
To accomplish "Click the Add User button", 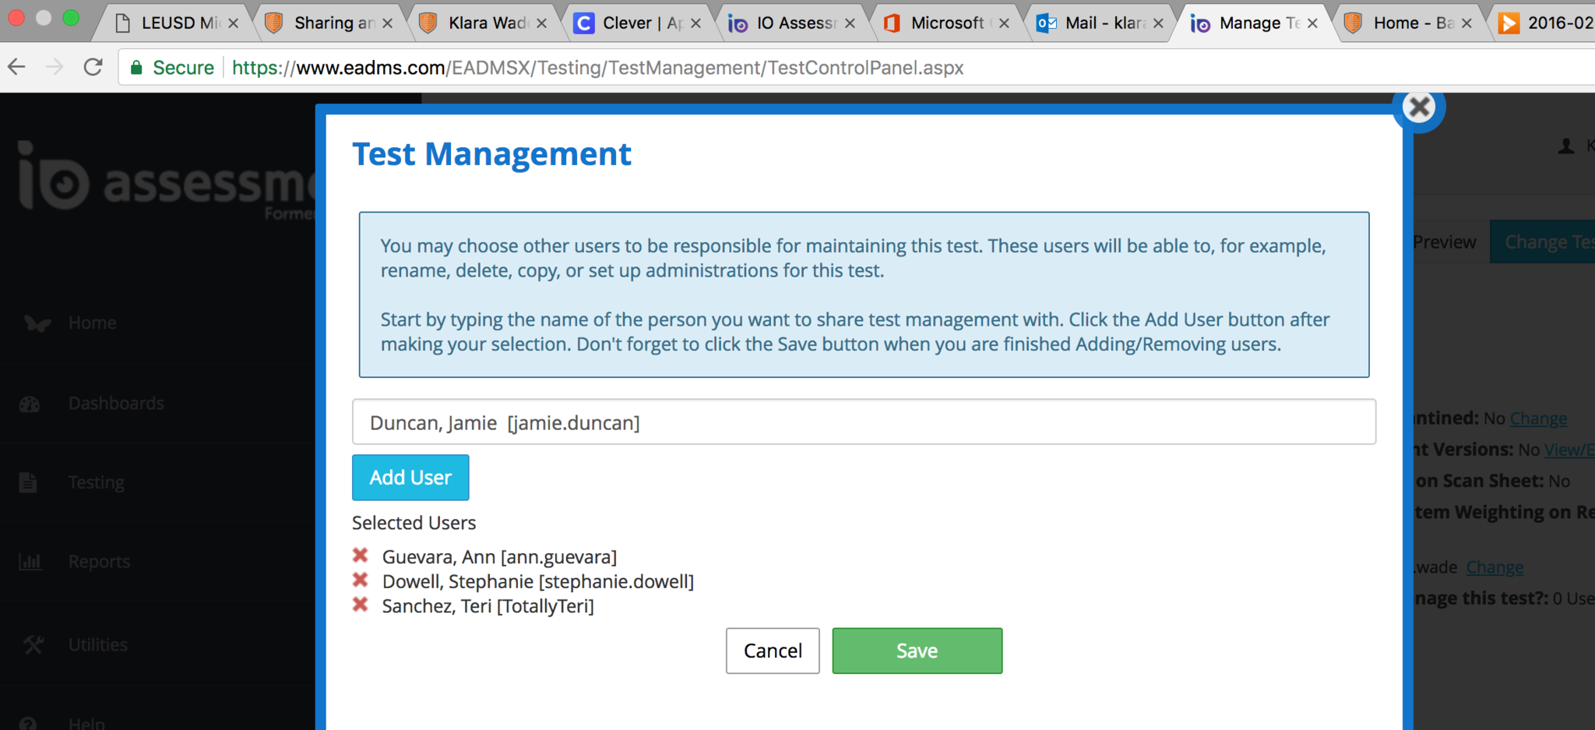I will 410,478.
